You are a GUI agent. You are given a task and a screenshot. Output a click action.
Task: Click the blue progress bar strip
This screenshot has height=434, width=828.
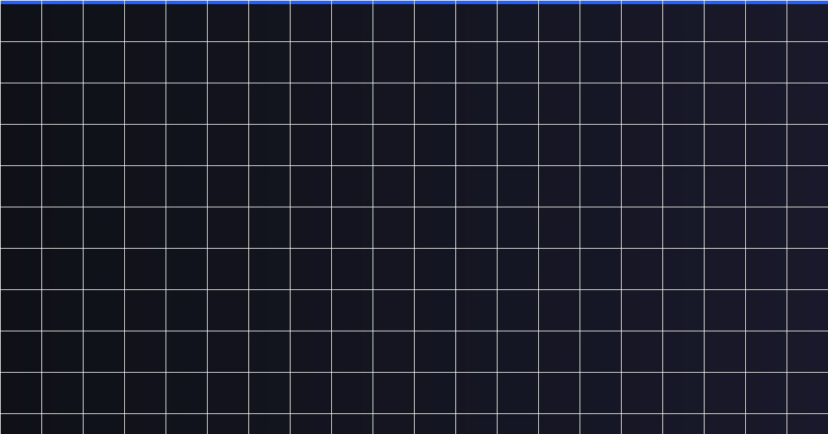click(414, 2)
